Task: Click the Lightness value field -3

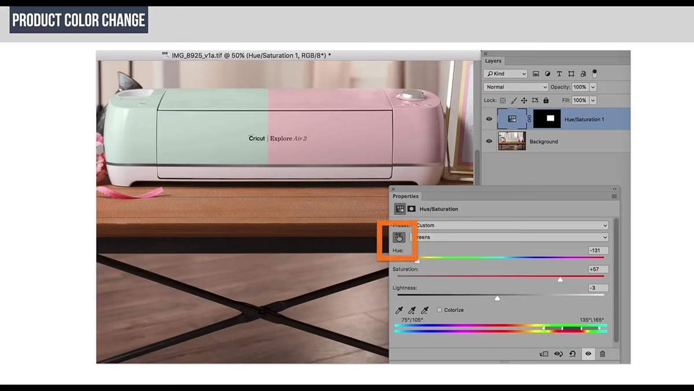Action: pyautogui.click(x=598, y=287)
